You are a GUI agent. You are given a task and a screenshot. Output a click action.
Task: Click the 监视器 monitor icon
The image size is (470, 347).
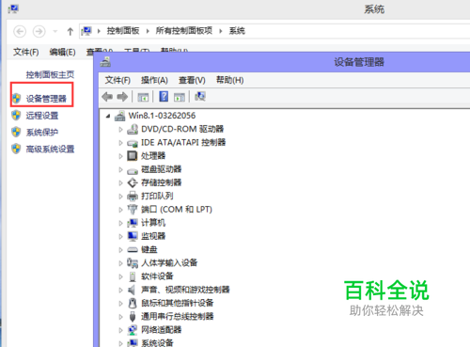[x=133, y=236]
